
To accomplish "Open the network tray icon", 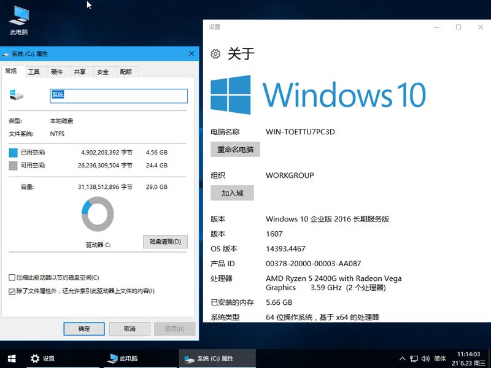I will pos(414,359).
